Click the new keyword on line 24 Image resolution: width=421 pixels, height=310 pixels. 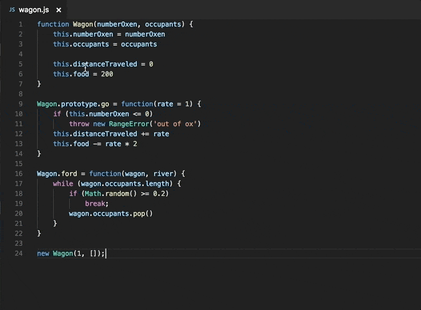43,254
